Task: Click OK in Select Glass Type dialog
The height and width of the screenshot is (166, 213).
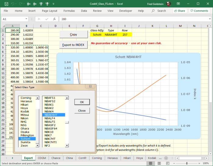Action: (82, 102)
